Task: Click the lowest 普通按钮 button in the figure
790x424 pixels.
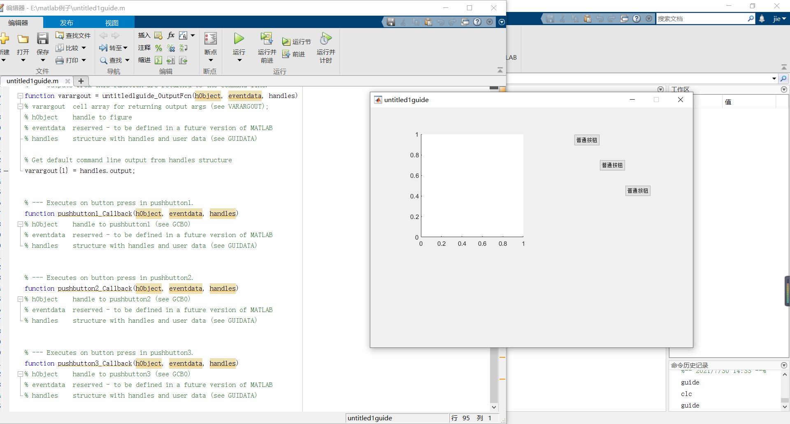Action: (x=638, y=191)
